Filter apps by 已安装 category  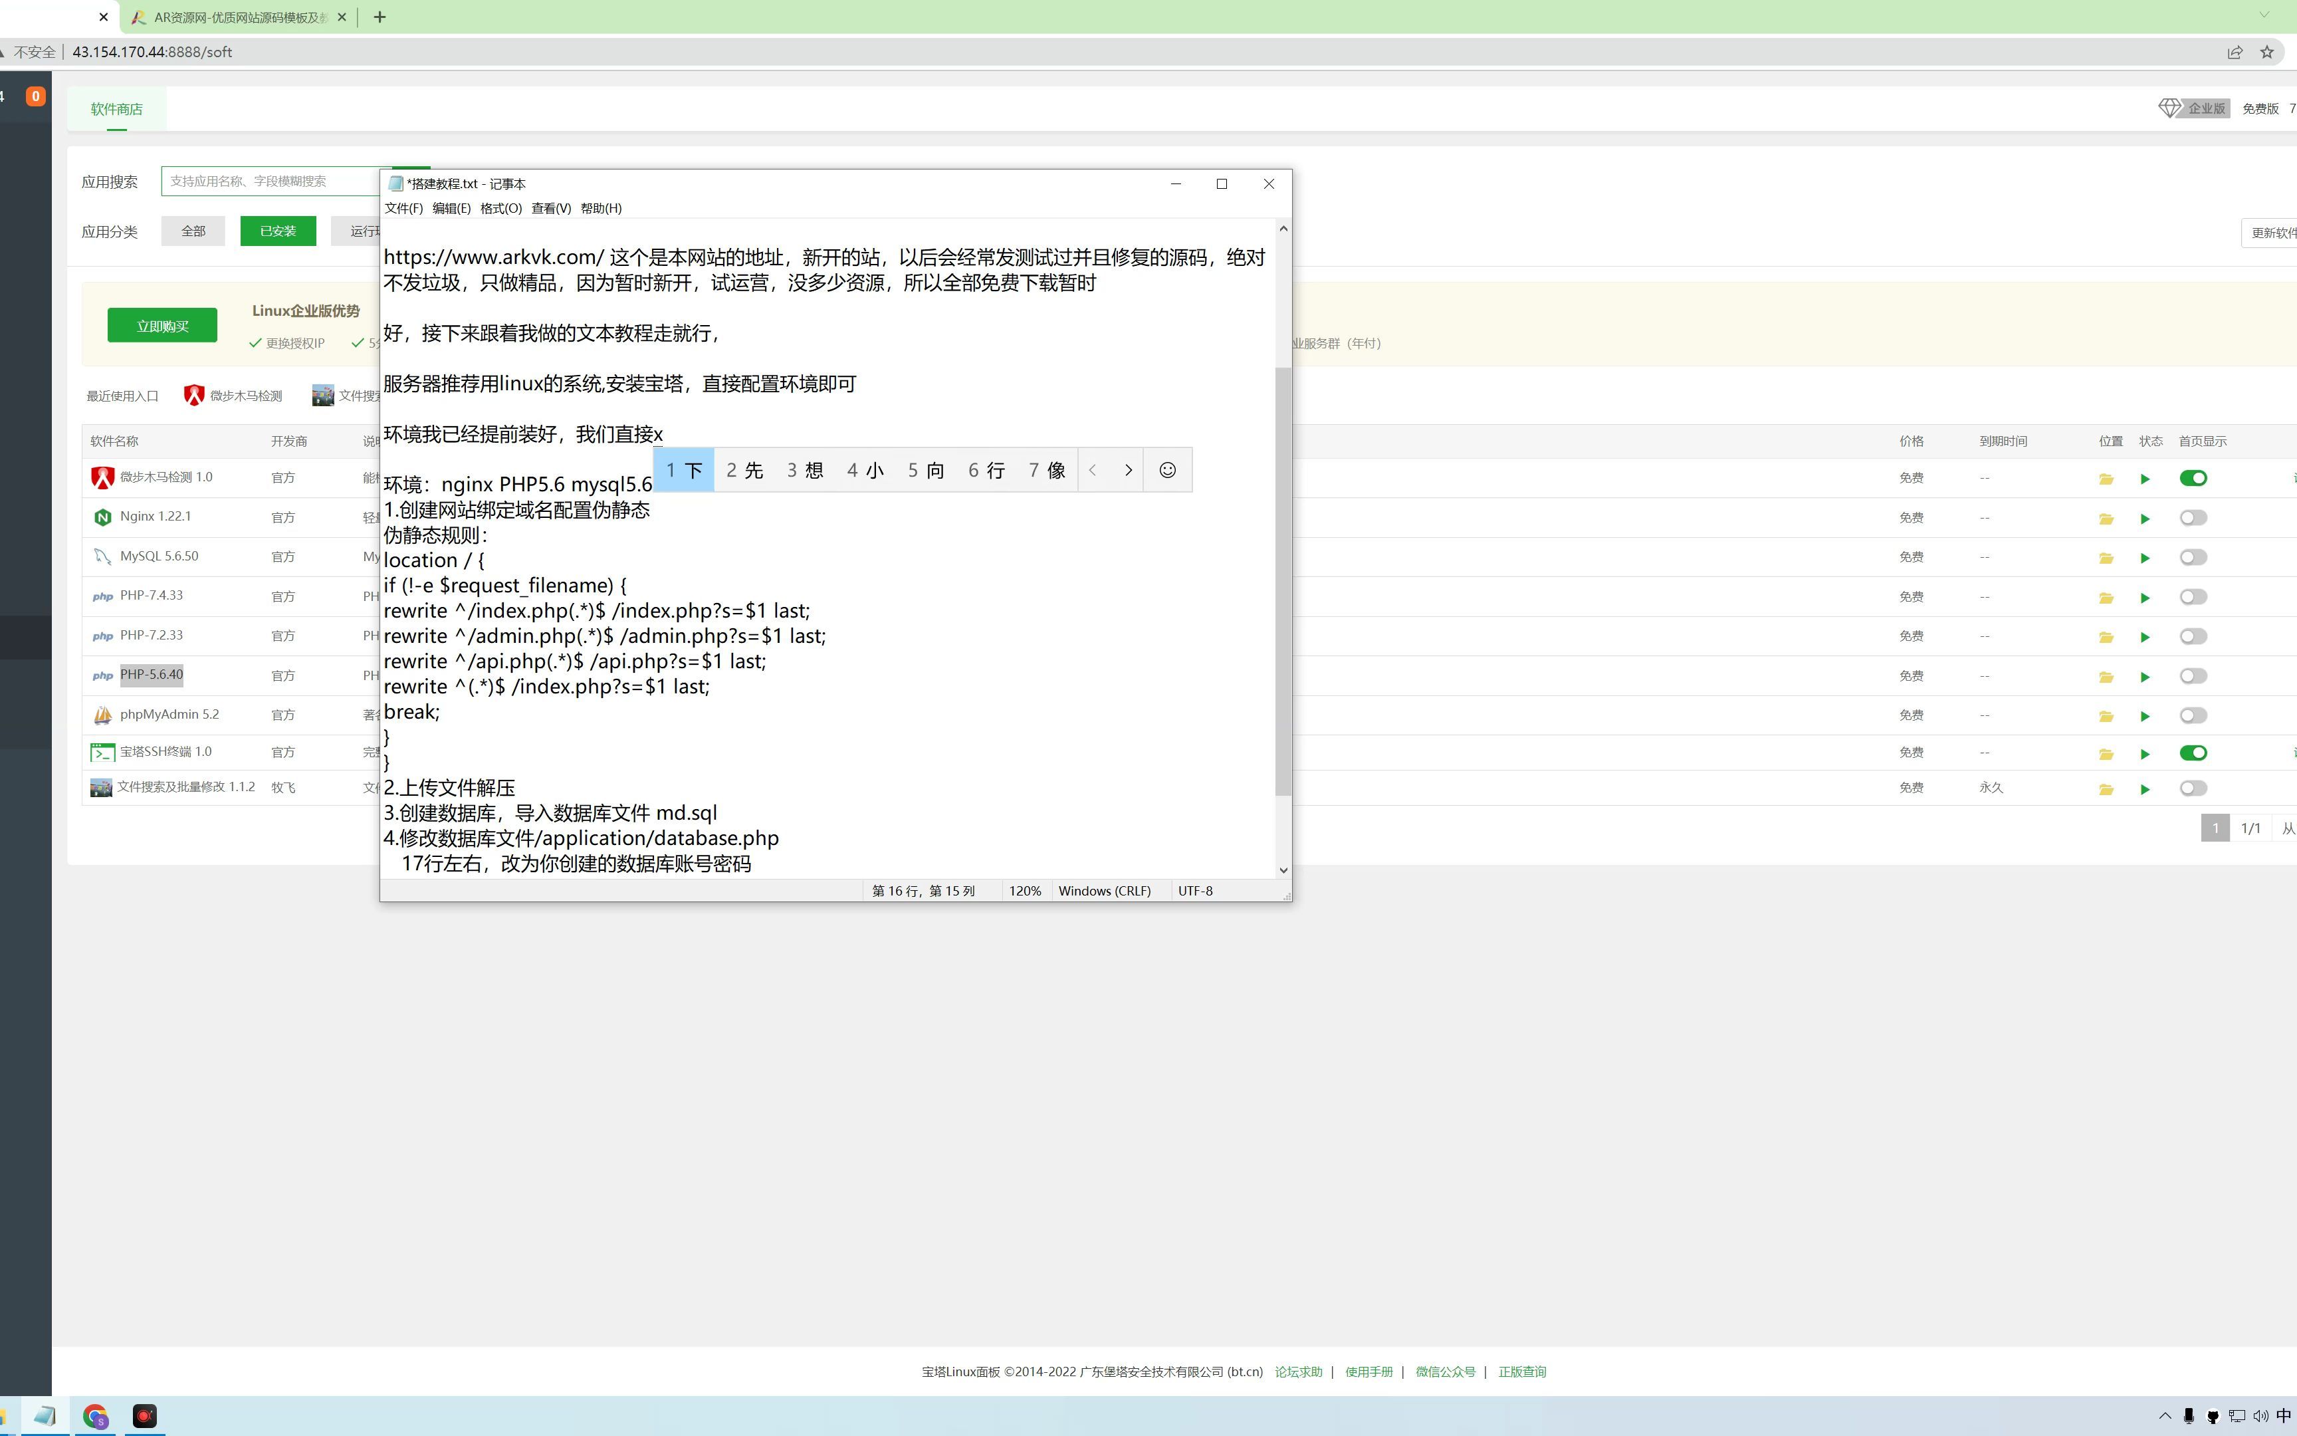click(x=278, y=231)
